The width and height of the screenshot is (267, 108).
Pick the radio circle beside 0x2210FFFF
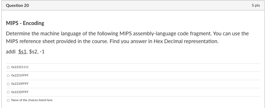8,84
